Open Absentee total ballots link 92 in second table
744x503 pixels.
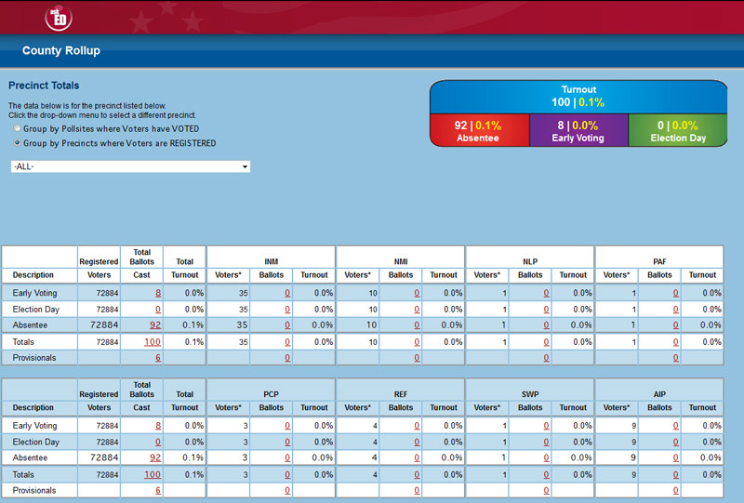[155, 458]
